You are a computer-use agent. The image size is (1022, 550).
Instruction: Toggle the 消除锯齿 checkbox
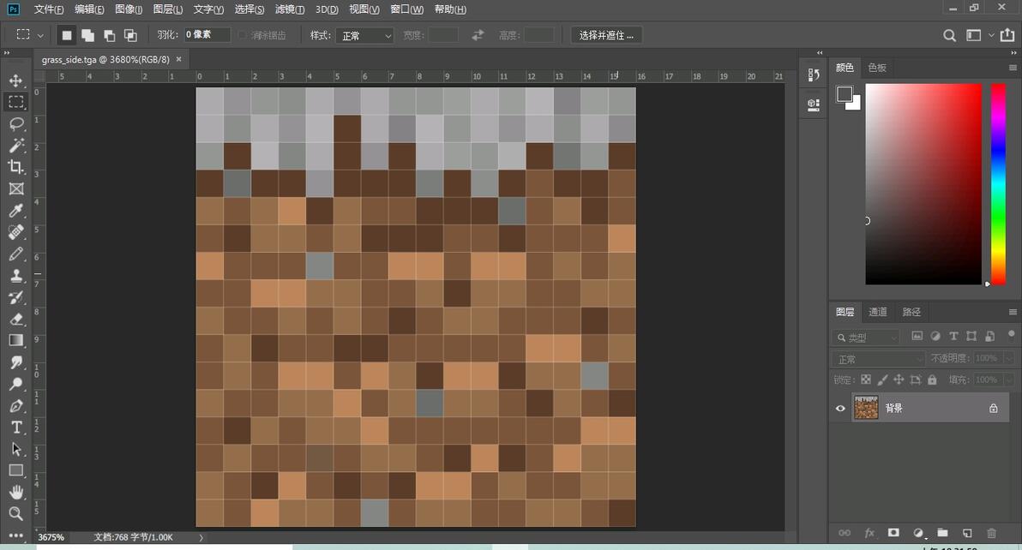[243, 35]
